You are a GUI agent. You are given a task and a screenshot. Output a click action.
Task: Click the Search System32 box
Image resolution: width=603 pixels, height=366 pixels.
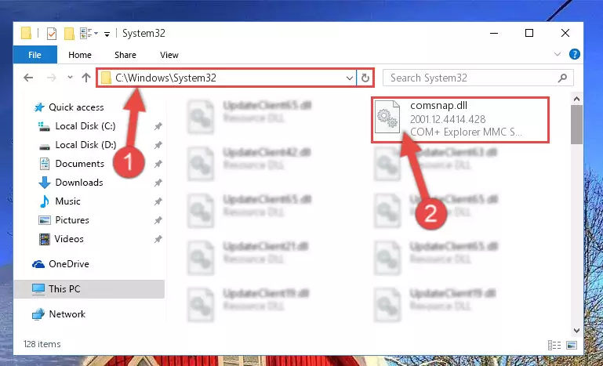click(x=478, y=78)
